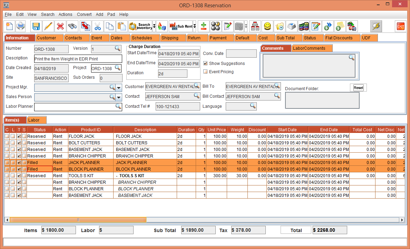The height and width of the screenshot is (249, 410).
Task: Switch to the Shipping tab
Action: pos(170,38)
